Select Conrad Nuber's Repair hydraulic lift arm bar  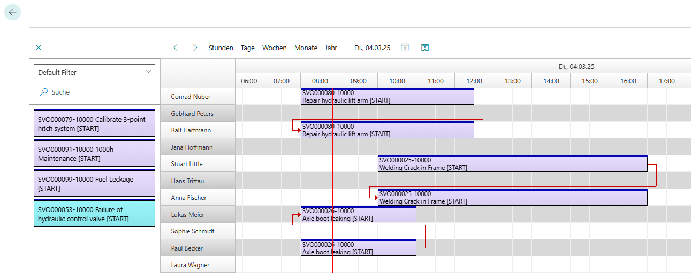(x=388, y=96)
